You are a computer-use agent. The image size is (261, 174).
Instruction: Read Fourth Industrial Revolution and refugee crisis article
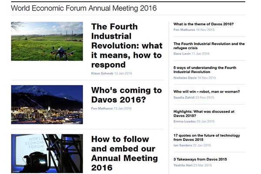pyautogui.click(x=209, y=46)
